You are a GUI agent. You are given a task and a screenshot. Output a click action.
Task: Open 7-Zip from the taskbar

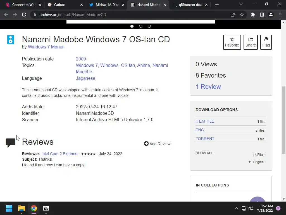pyautogui.click(x=46, y=208)
